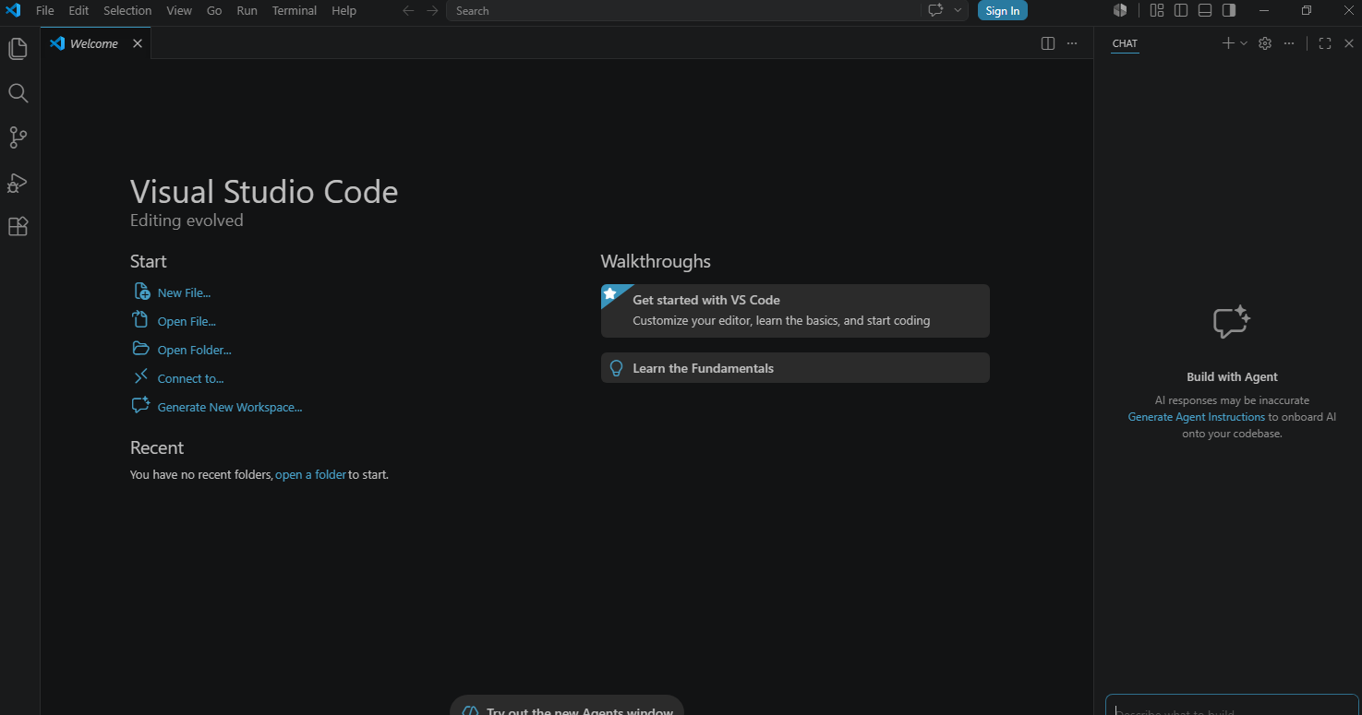Toggle the secondary side bar

[1229, 11]
